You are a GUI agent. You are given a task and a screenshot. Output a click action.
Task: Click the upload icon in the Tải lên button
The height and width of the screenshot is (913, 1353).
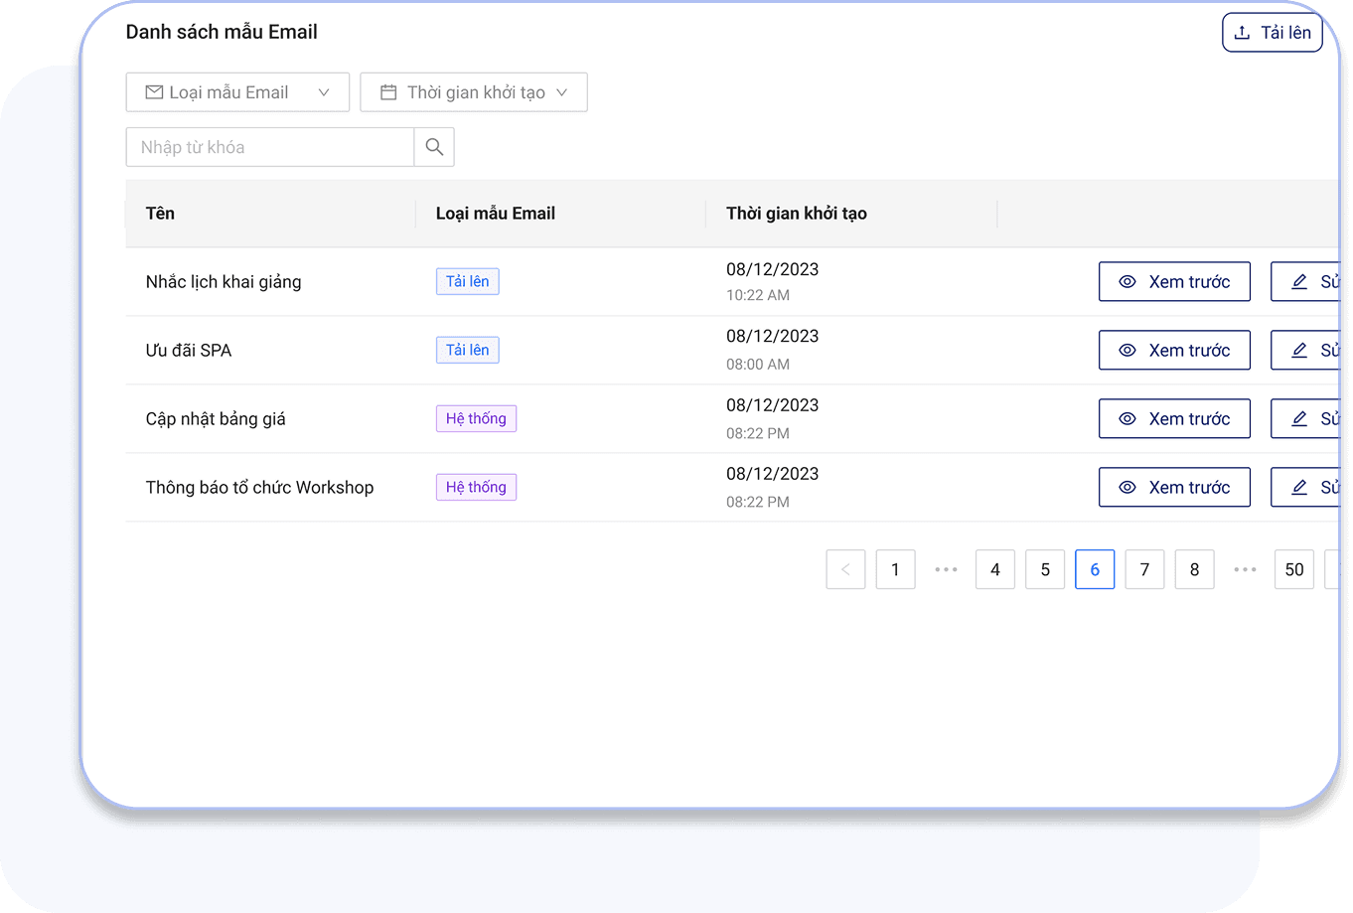[x=1242, y=32]
